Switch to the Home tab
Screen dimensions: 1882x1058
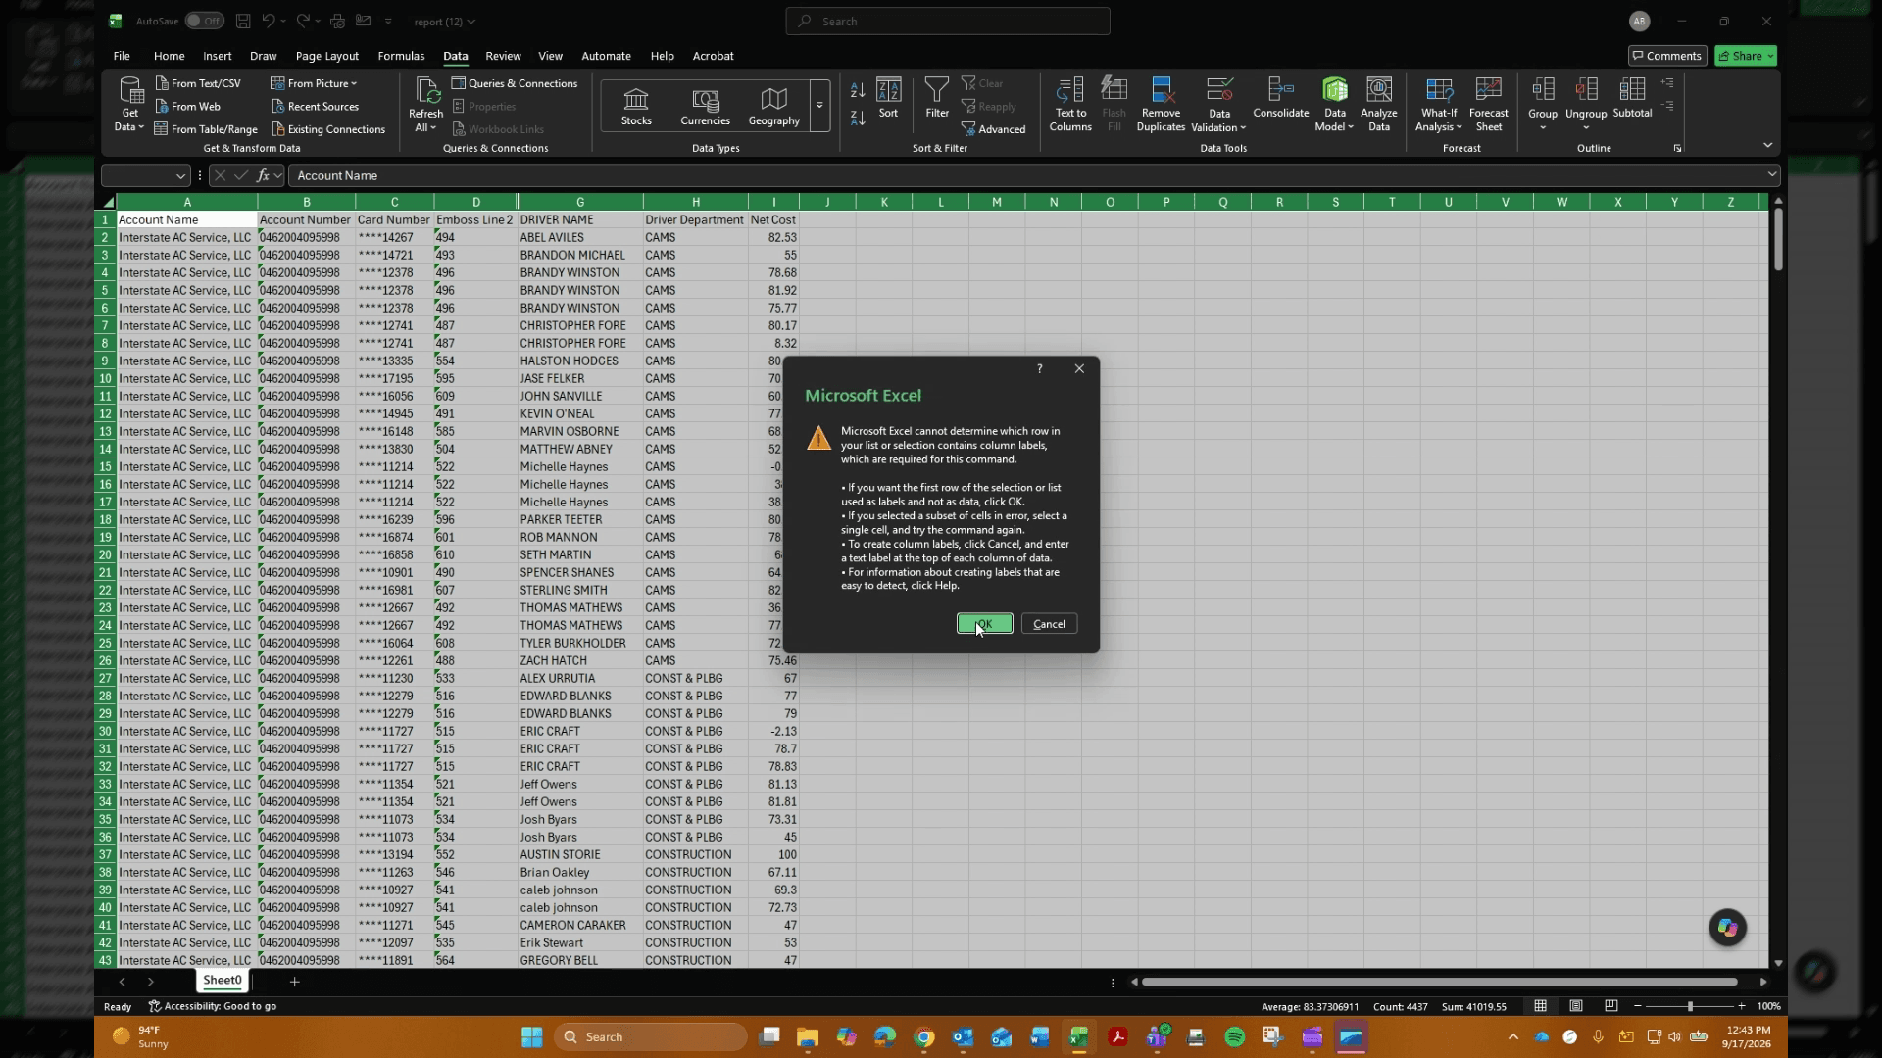pos(169,56)
